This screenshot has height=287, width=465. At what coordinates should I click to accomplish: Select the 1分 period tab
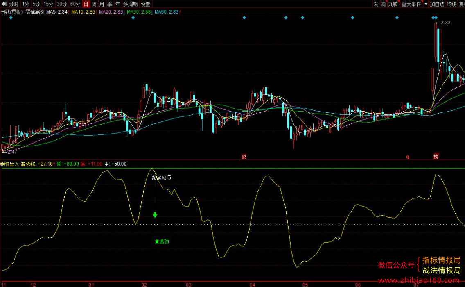[x=25, y=4]
